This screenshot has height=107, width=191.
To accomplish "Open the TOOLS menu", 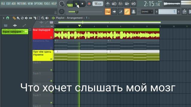I will point(47,4).
